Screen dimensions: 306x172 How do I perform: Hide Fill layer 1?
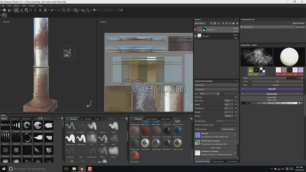[195, 36]
